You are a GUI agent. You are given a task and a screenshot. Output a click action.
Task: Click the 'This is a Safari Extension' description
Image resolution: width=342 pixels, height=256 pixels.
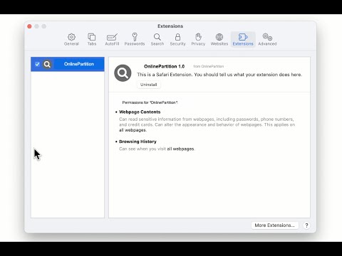(219, 75)
